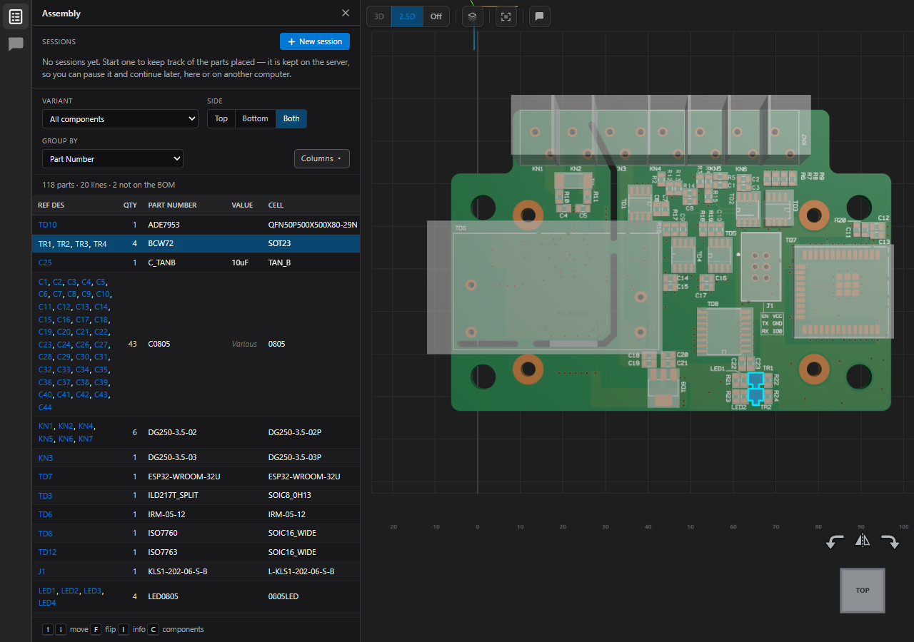The image size is (914, 642).
Task: Click the highlighted TR1 transistor on board
Action: (x=755, y=379)
